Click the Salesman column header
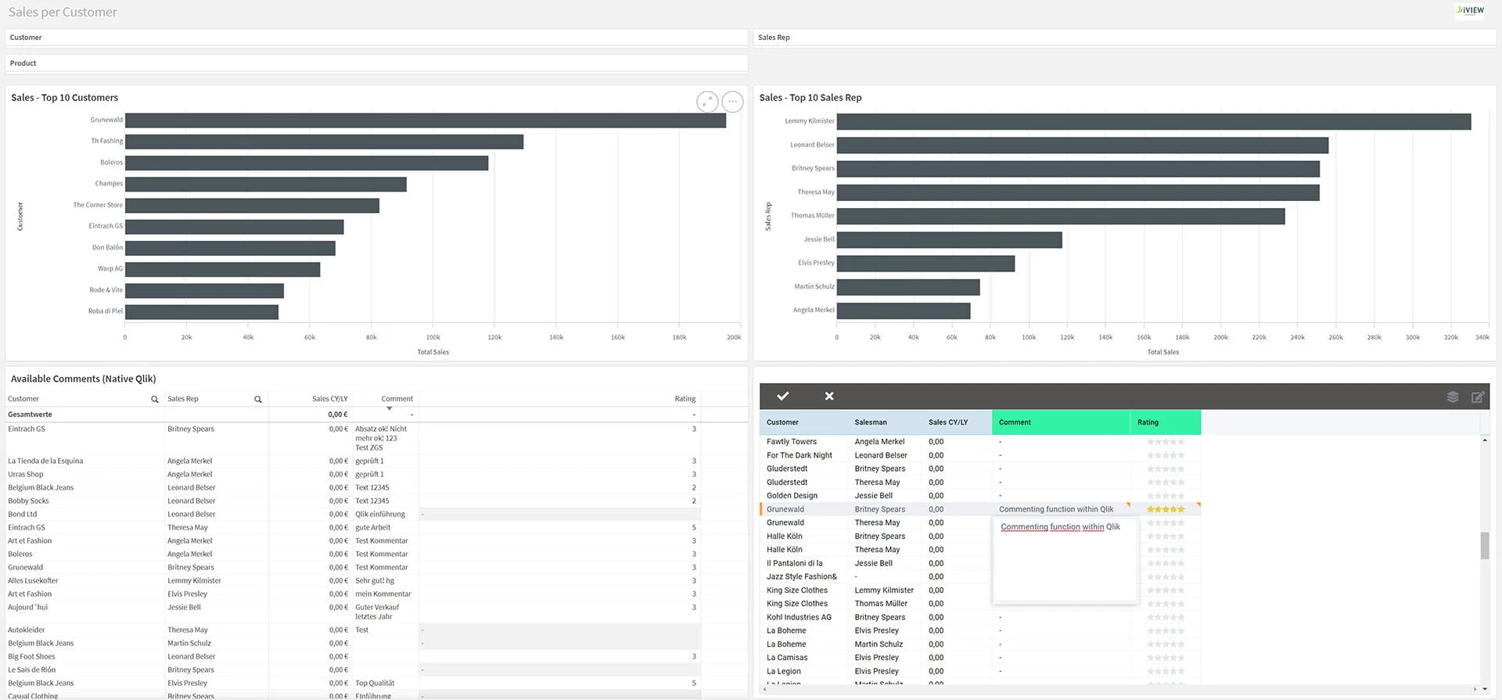The height and width of the screenshot is (700, 1502). (871, 422)
